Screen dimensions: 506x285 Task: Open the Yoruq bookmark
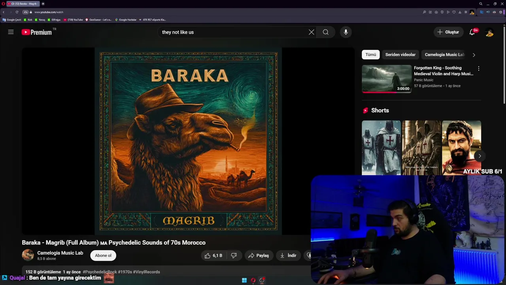40,19
